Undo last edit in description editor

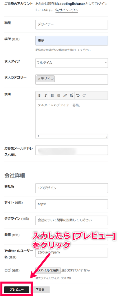click(x=78, y=95)
